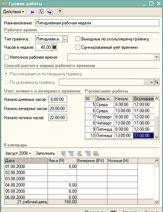Screen dimensions: 163x212
Task: Click the Явка (Я) column header
Action: 62,161
